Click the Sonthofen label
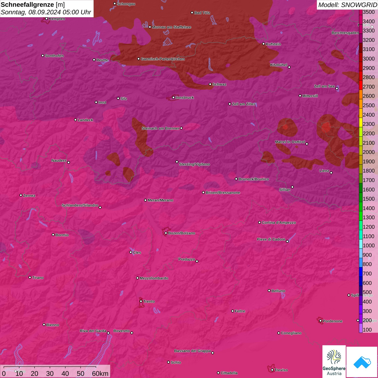This screenshot has width=378, height=378. (54, 56)
